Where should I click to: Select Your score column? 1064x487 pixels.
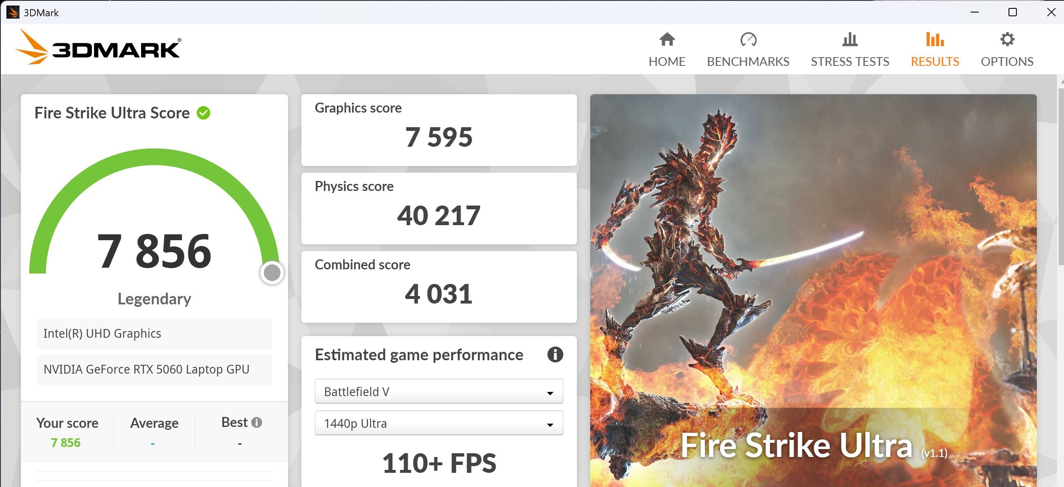point(67,423)
